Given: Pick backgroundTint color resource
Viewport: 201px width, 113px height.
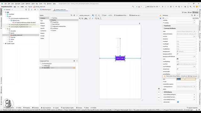Looking at the screenshot, I should coord(177,54).
